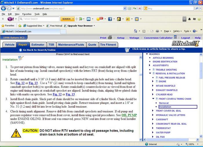Open the address bar dropdown arrow
The image size is (203, 147).
[124, 8]
